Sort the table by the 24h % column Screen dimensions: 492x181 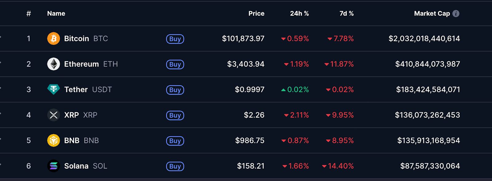300,13
